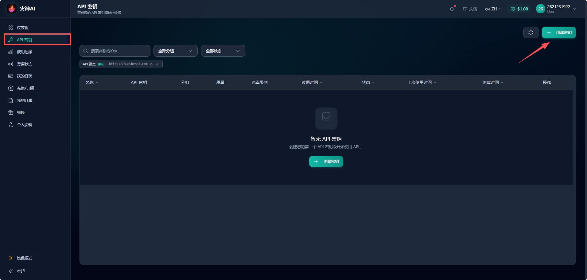The image size is (587, 280).
Task: Focus the 搜索名称或Key search field
Action: [x=115, y=51]
